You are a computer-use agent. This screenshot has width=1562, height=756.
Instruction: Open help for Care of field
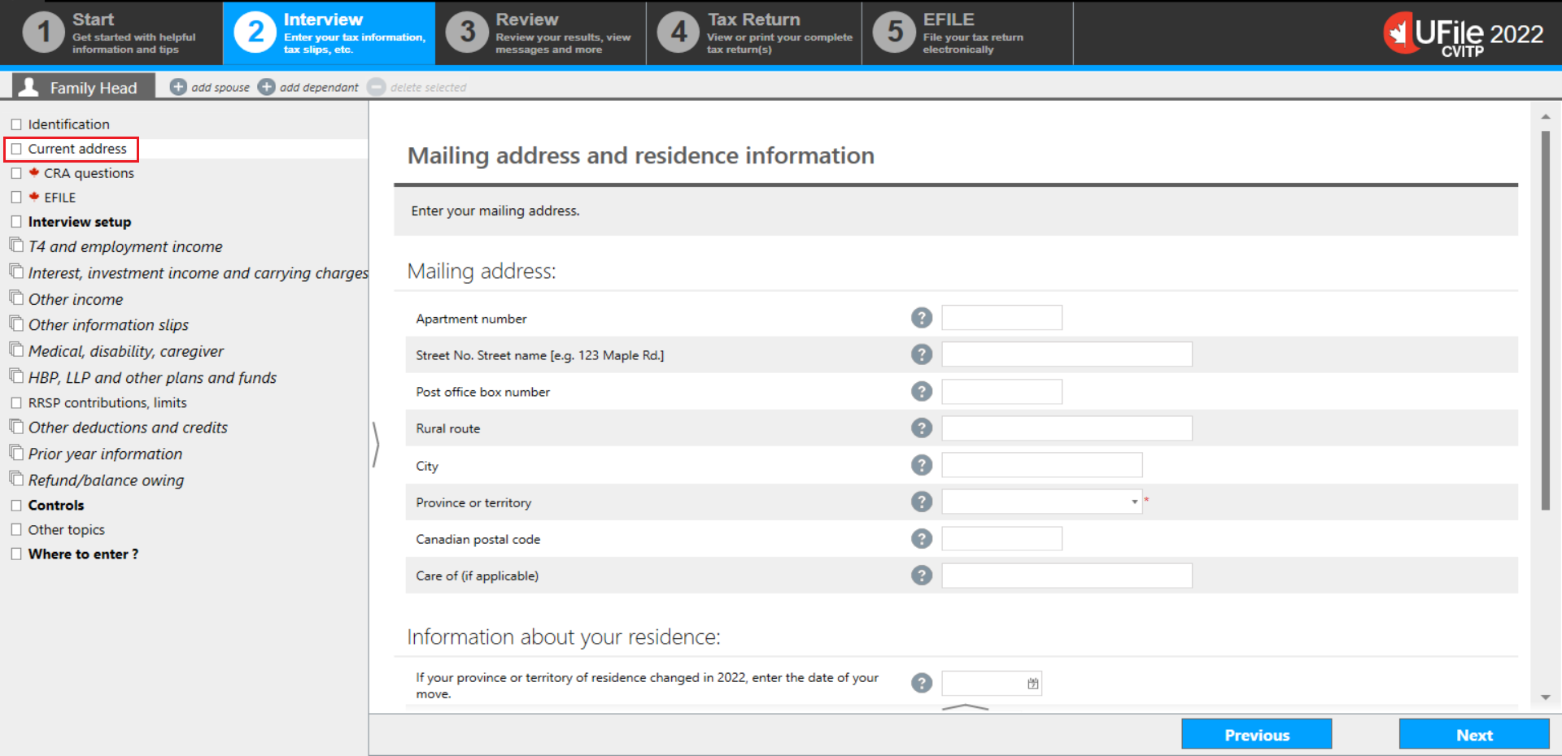pyautogui.click(x=921, y=576)
